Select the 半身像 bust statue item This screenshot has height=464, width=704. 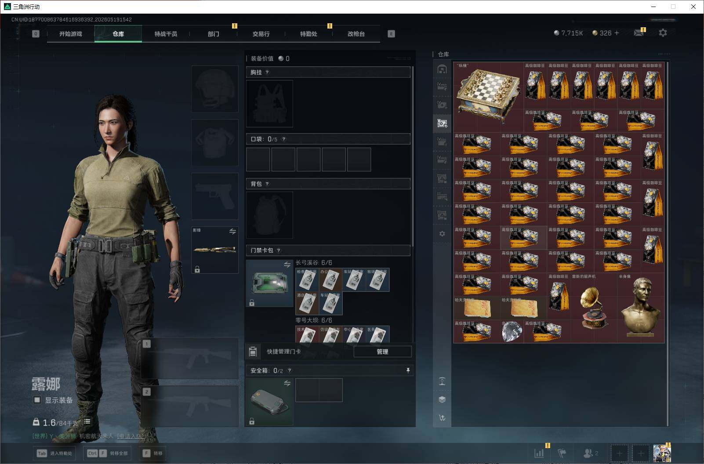(641, 308)
